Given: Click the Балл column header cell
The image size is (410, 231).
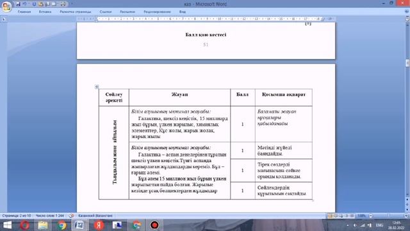Looking at the screenshot, I should pos(243,98).
